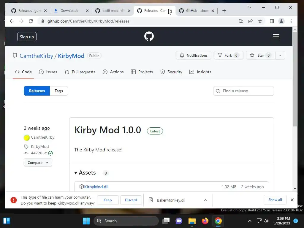Launch Firefox from the taskbar
The width and height of the screenshot is (304, 228).
[205, 221]
